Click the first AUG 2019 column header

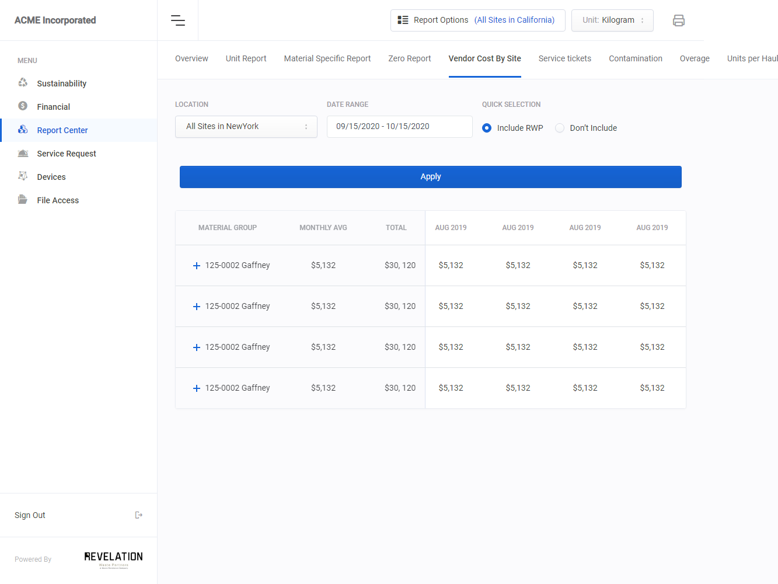coord(451,228)
